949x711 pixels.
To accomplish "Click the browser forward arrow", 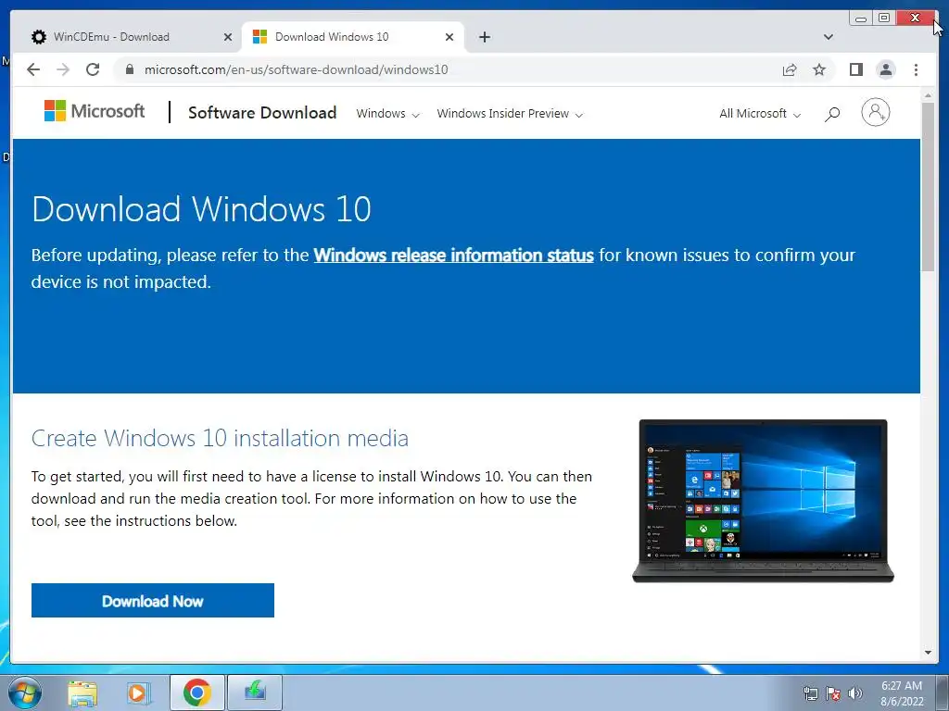I will [63, 69].
